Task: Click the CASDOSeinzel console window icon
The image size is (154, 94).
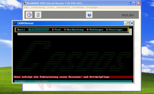Action: click(15, 23)
